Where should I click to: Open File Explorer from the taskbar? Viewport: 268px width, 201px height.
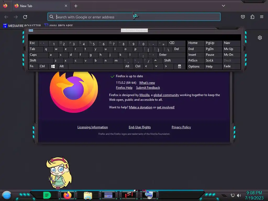88,195
